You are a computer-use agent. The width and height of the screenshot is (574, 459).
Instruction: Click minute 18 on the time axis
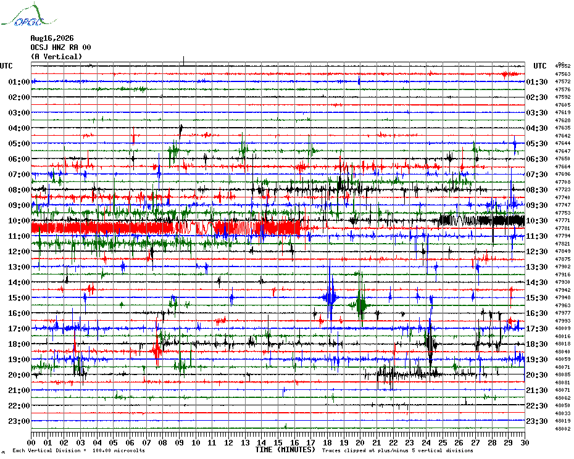(x=327, y=443)
